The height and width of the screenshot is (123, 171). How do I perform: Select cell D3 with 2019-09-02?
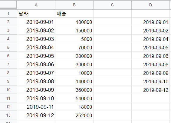click(150, 30)
